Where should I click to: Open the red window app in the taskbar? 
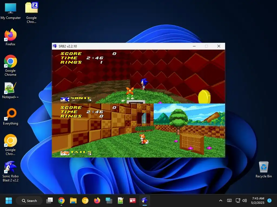(x=133, y=201)
